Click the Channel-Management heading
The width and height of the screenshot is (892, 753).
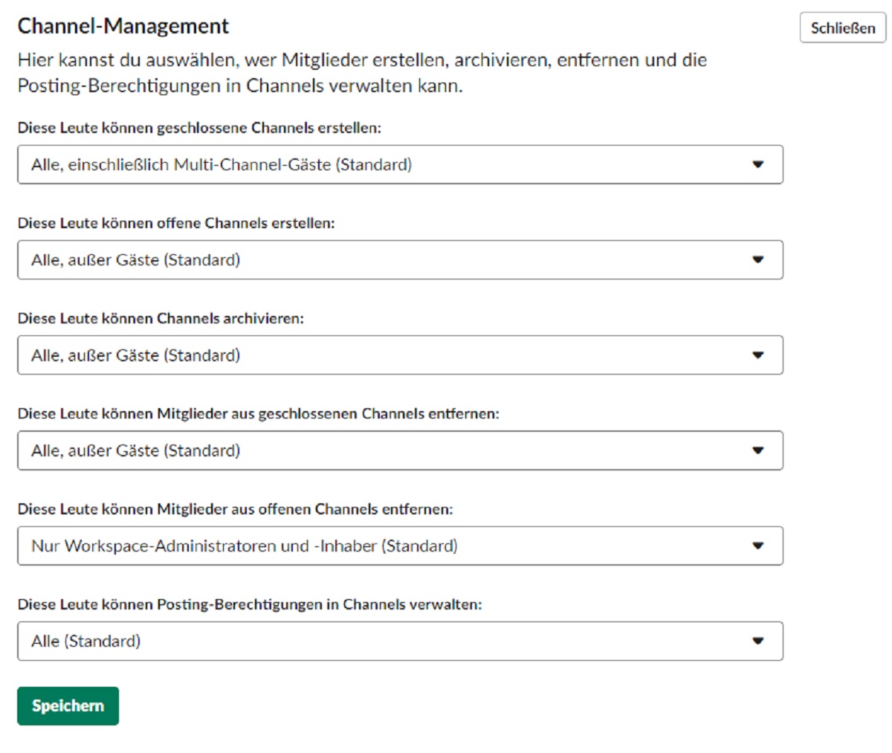(123, 26)
